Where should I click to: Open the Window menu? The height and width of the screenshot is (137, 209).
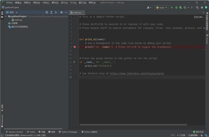pyautogui.click(x=83, y=3)
